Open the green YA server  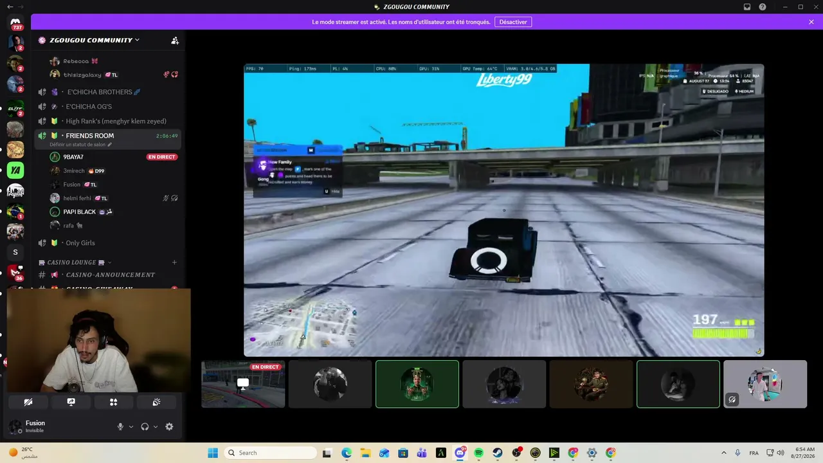(15, 170)
